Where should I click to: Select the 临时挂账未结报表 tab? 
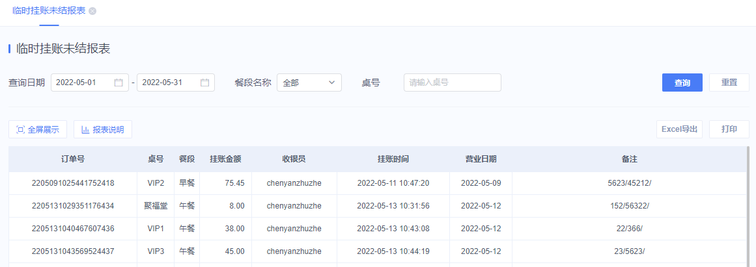pos(49,11)
